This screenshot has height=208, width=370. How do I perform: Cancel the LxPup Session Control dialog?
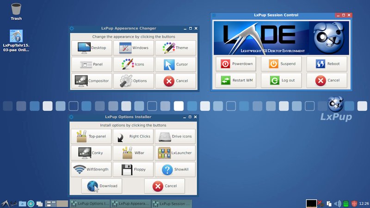(x=327, y=80)
